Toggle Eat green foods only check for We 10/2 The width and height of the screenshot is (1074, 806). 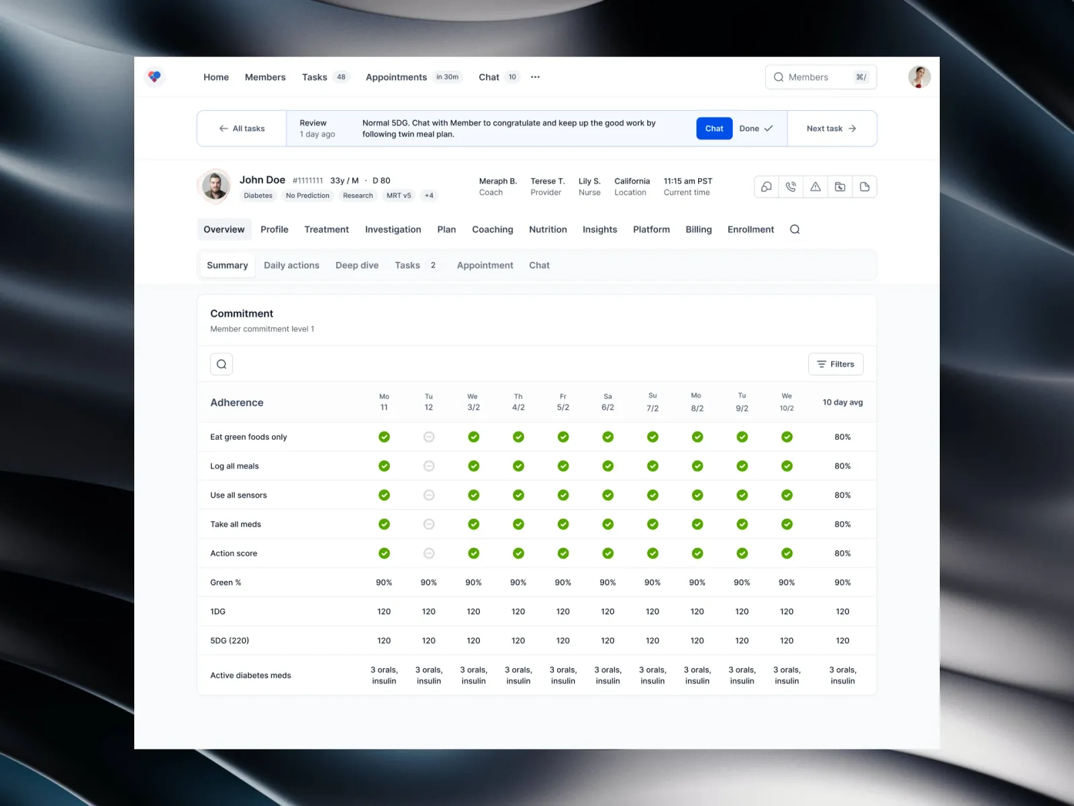787,437
